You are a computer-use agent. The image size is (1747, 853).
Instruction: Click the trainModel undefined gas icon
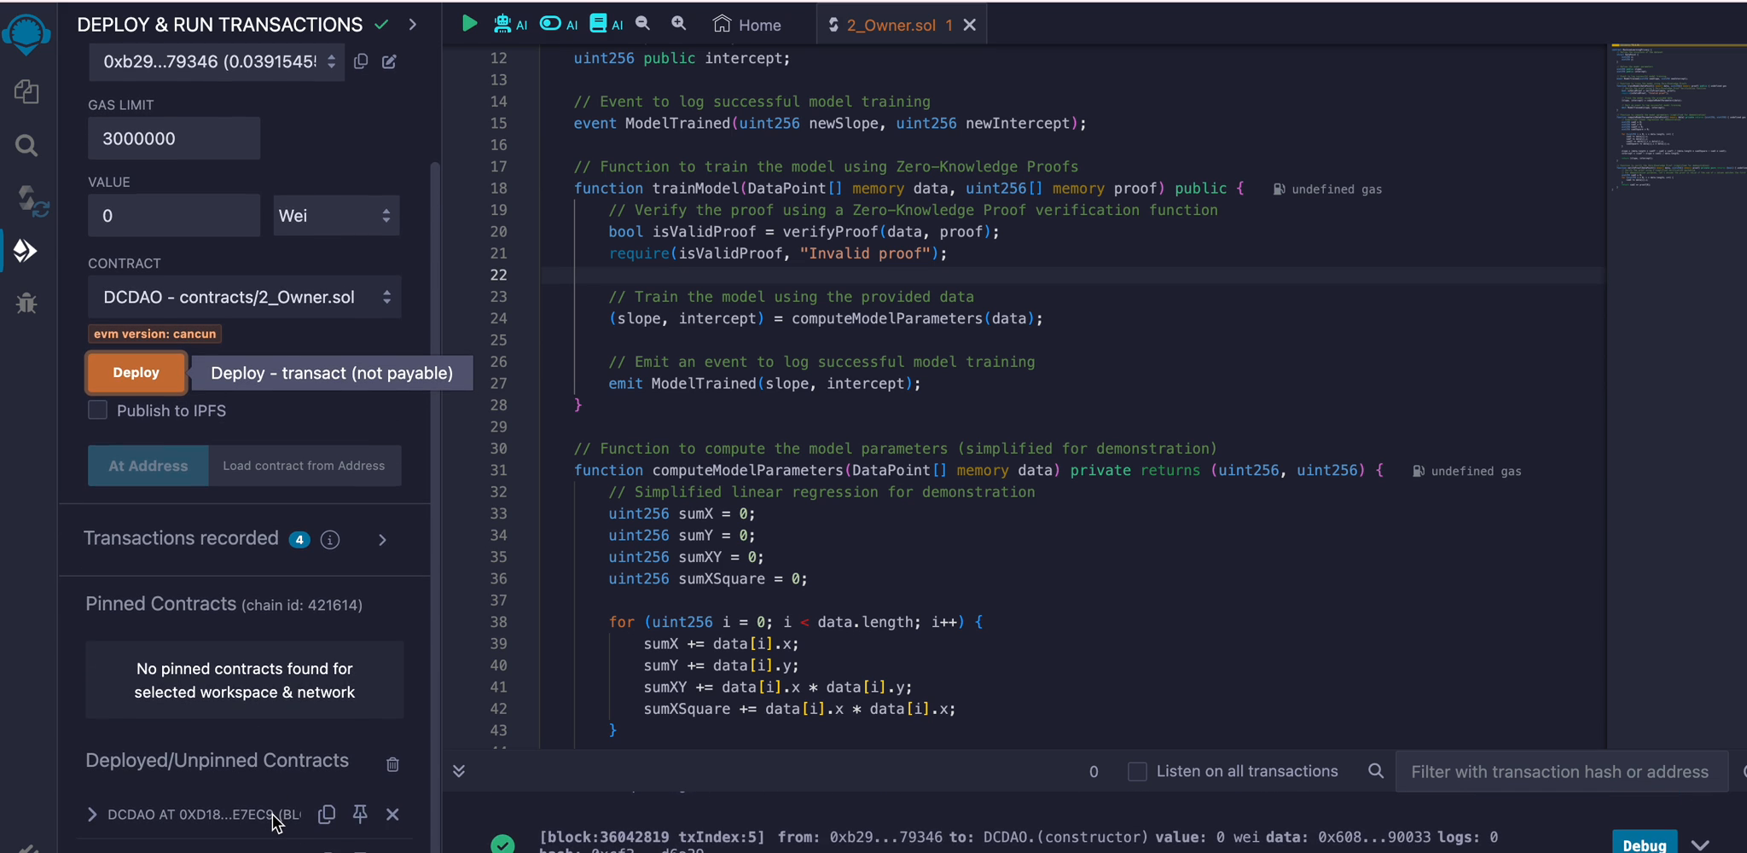[1280, 189]
